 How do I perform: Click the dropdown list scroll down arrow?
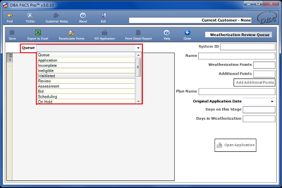tap(138, 102)
